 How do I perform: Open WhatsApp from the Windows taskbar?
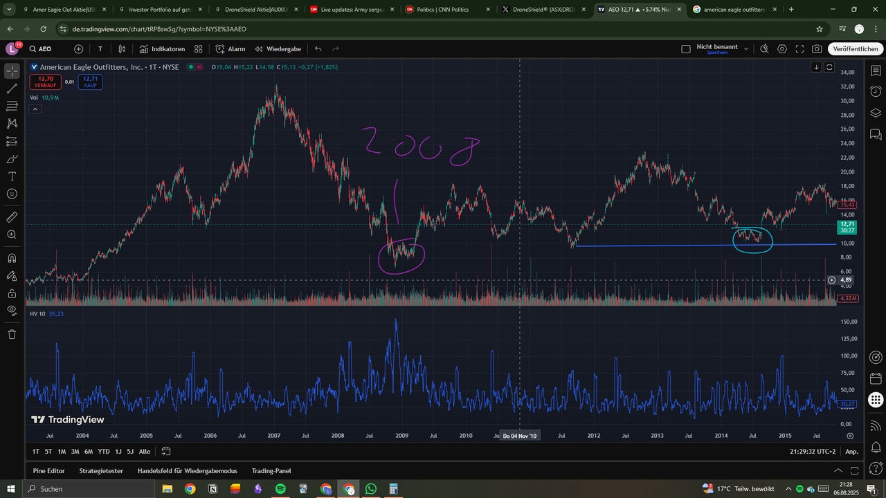click(371, 489)
